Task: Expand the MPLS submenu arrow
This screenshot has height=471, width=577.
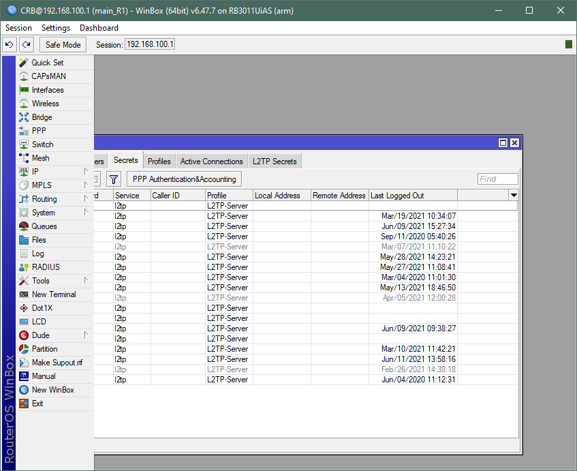Action: [86, 185]
